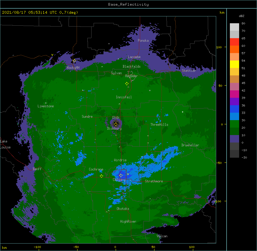Screen dimensions: 257x251
Task: Click the 65 value in the dBZ legend
Action: [x=243, y=38]
